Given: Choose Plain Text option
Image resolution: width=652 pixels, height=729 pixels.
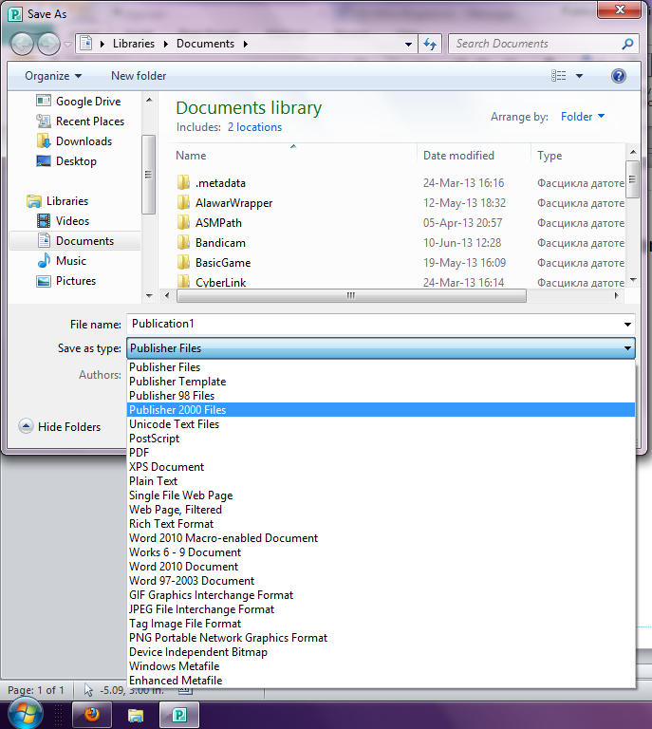Looking at the screenshot, I should 381,481.
